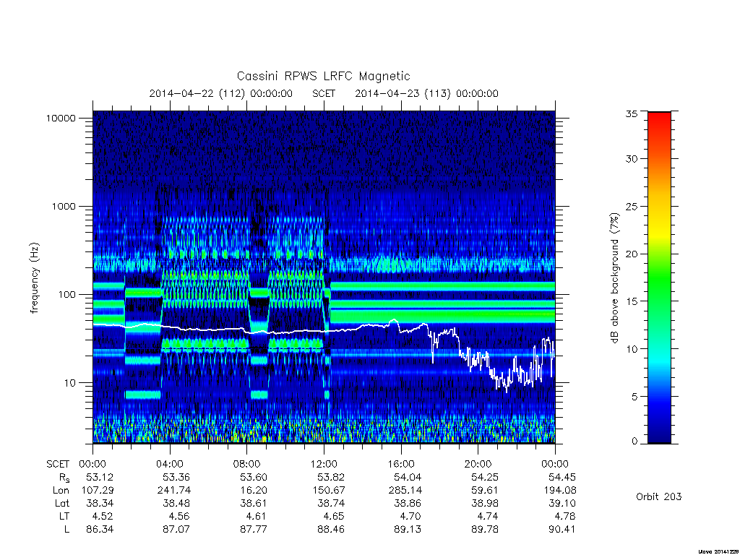This screenshot has height=555, width=740.
Task: Click the '12:00' time tick label
Action: coord(324,464)
